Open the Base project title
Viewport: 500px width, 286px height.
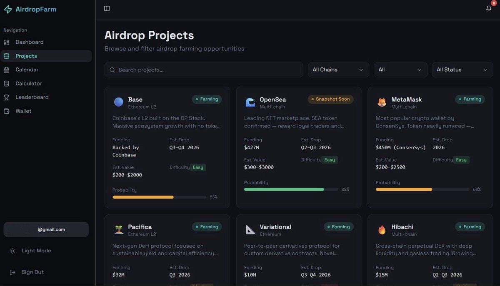point(135,99)
